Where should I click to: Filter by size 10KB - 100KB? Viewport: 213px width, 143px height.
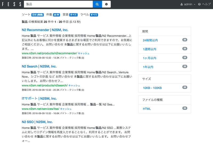click(152, 88)
